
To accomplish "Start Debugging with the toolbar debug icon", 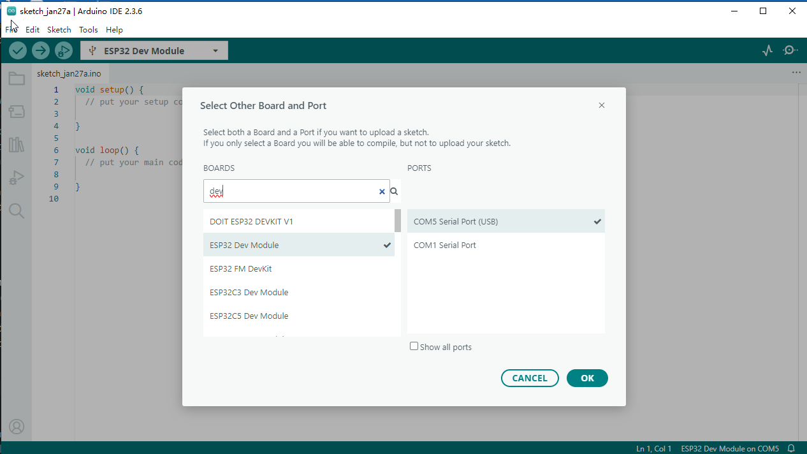I will tap(64, 50).
